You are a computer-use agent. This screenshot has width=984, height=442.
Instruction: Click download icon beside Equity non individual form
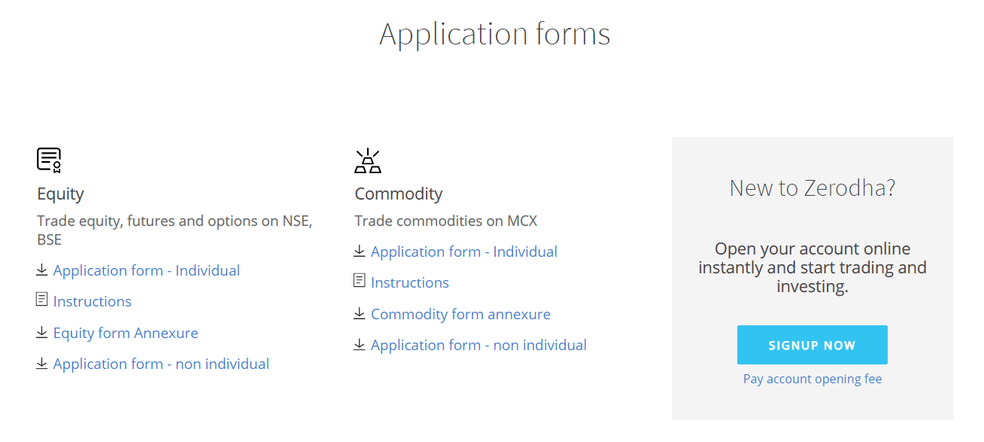pos(42,363)
